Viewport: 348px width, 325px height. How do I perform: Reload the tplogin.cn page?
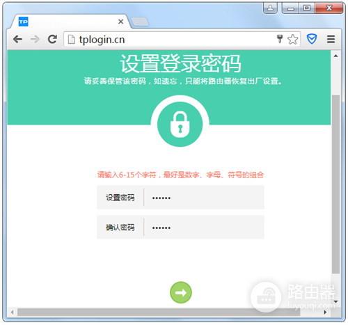(52, 39)
